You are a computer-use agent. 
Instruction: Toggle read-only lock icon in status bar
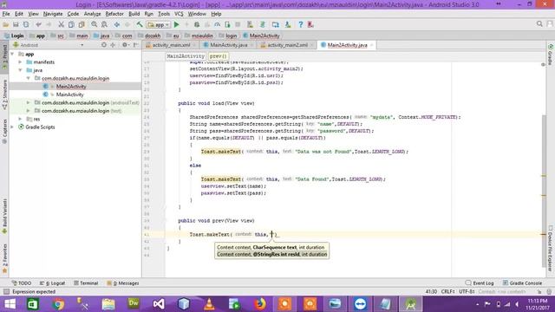click(x=539, y=292)
